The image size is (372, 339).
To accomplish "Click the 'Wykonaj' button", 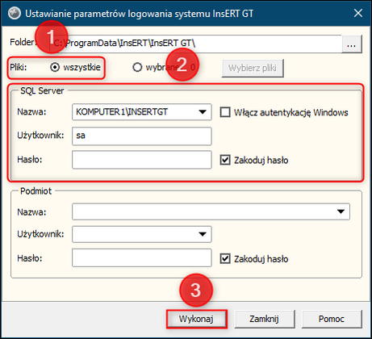I will (196, 319).
